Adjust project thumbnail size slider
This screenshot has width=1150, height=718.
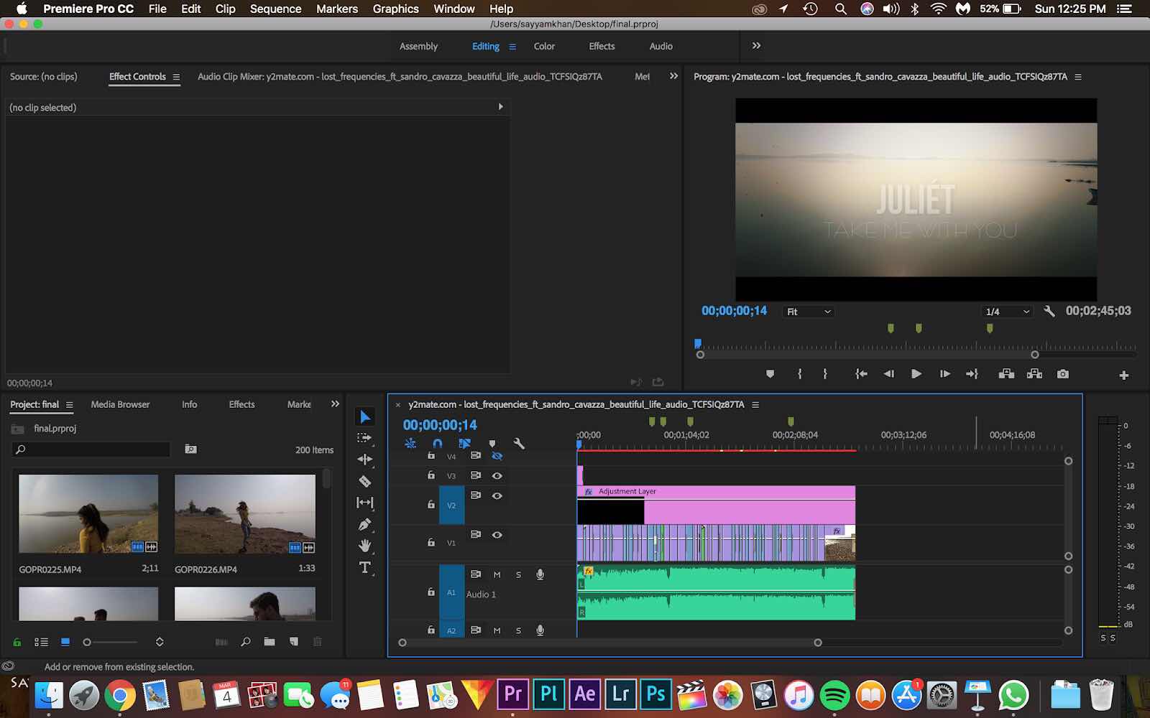[x=110, y=642]
